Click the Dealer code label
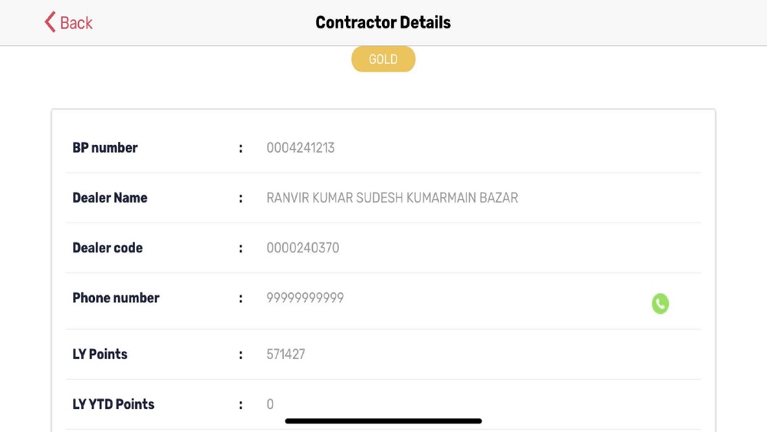The image size is (767, 432). [107, 248]
